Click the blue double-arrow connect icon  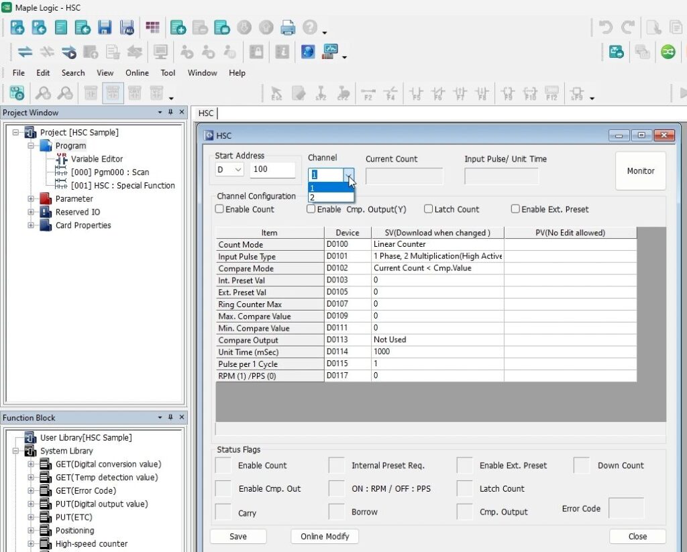click(25, 52)
